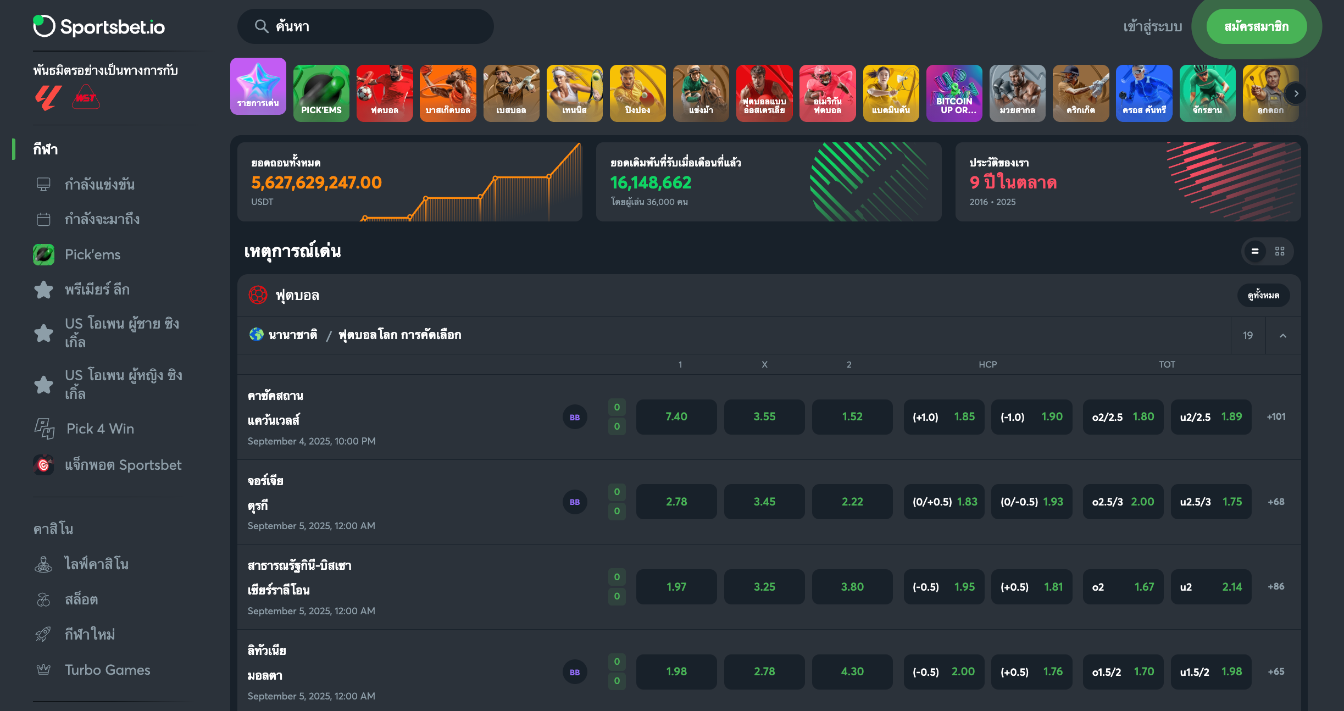
Task: Select the Bitcoin Up or Down tile
Action: coord(954,93)
